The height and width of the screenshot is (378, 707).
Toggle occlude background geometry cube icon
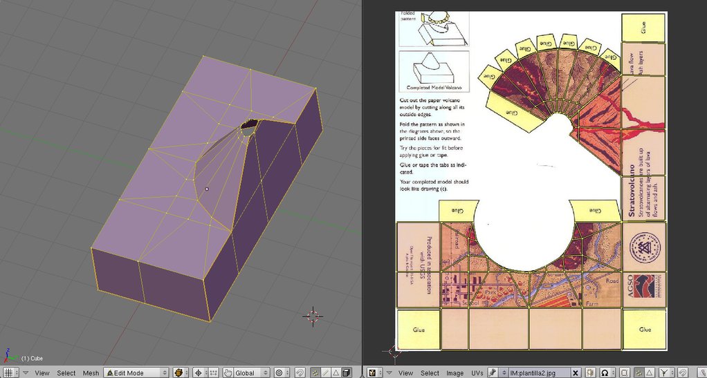(347, 372)
